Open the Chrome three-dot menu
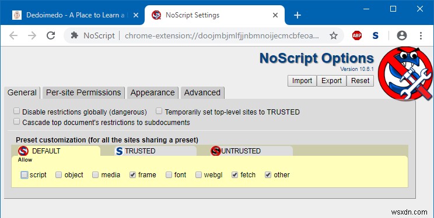The image size is (434, 218). coord(421,35)
